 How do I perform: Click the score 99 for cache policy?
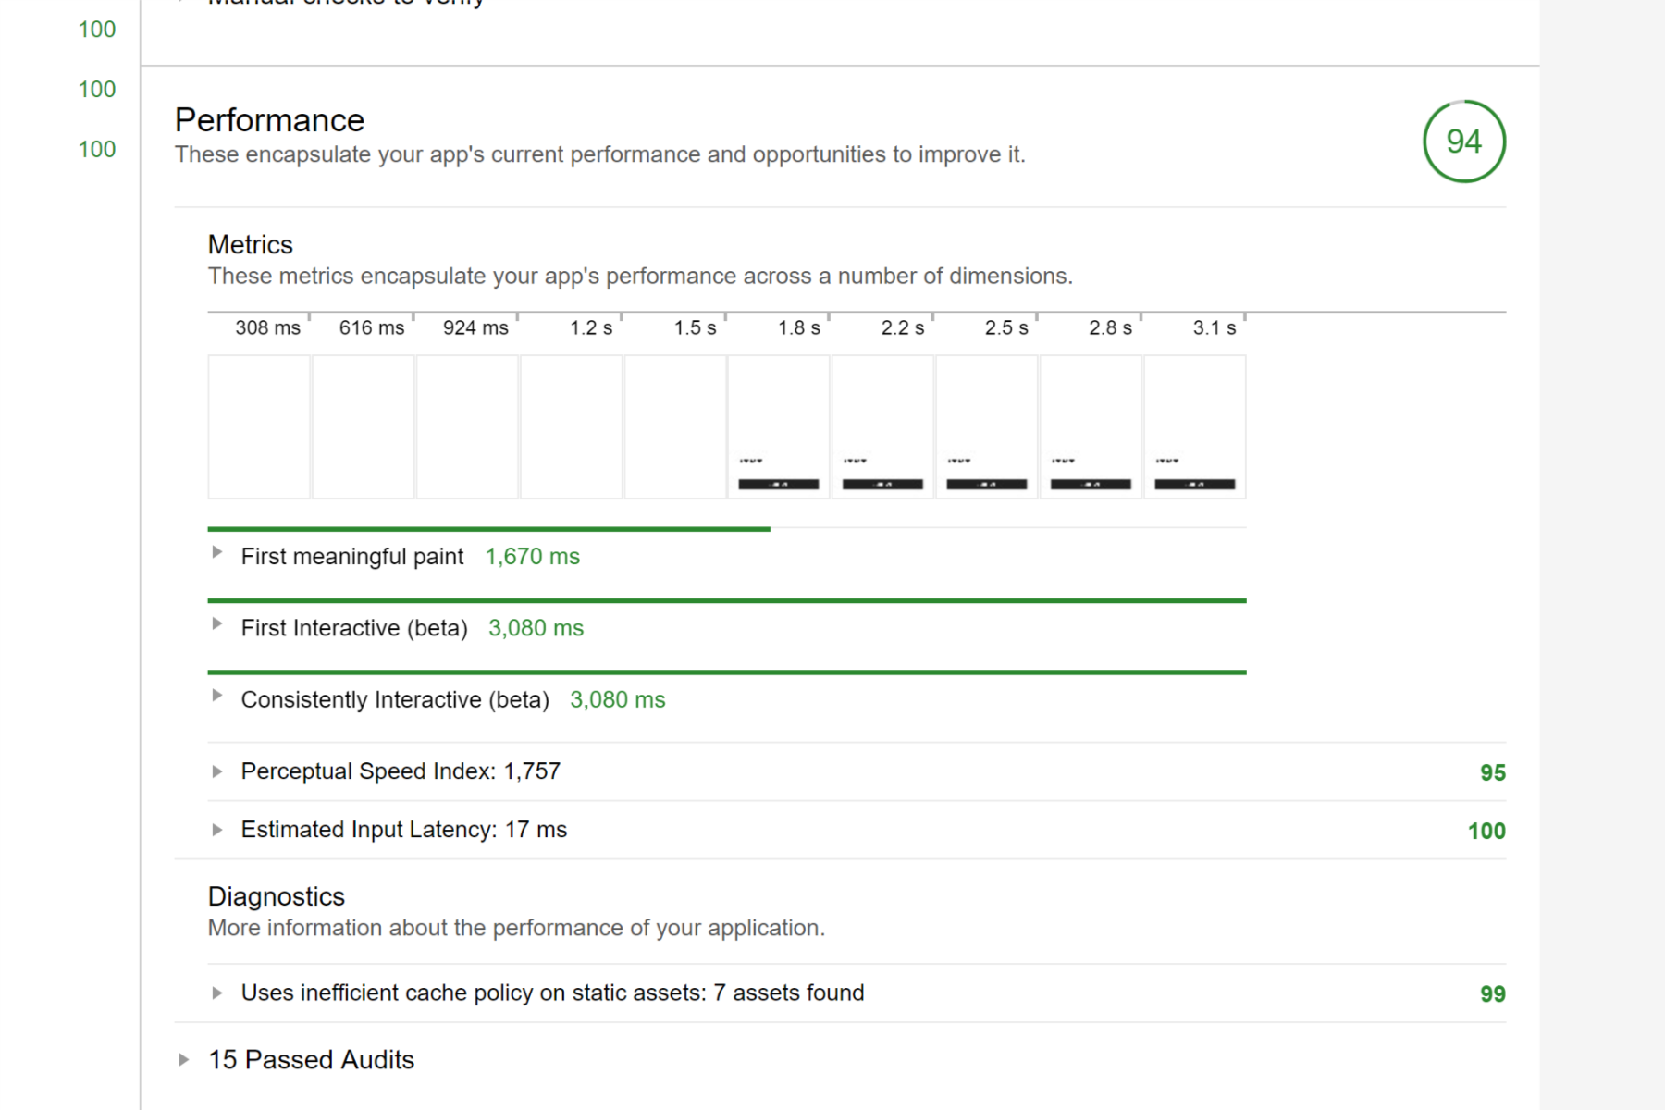[1493, 993]
